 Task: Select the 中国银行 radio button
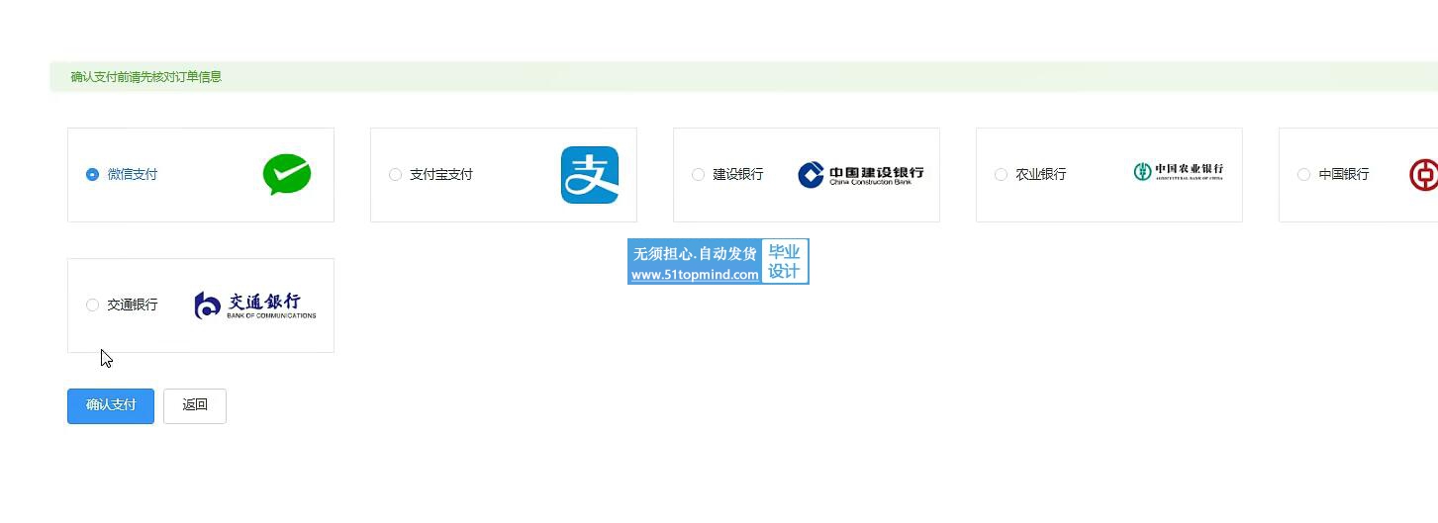(x=1303, y=174)
